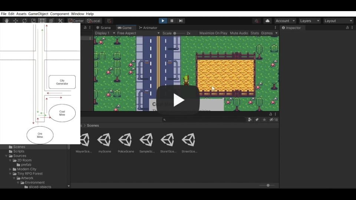Switch to the Animator tab

148,28
